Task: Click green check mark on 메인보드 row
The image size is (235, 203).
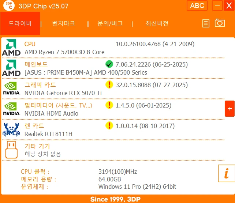Action: click(x=109, y=64)
